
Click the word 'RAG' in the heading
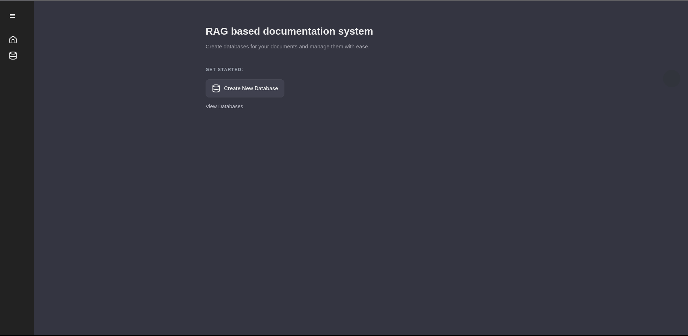coord(217,31)
